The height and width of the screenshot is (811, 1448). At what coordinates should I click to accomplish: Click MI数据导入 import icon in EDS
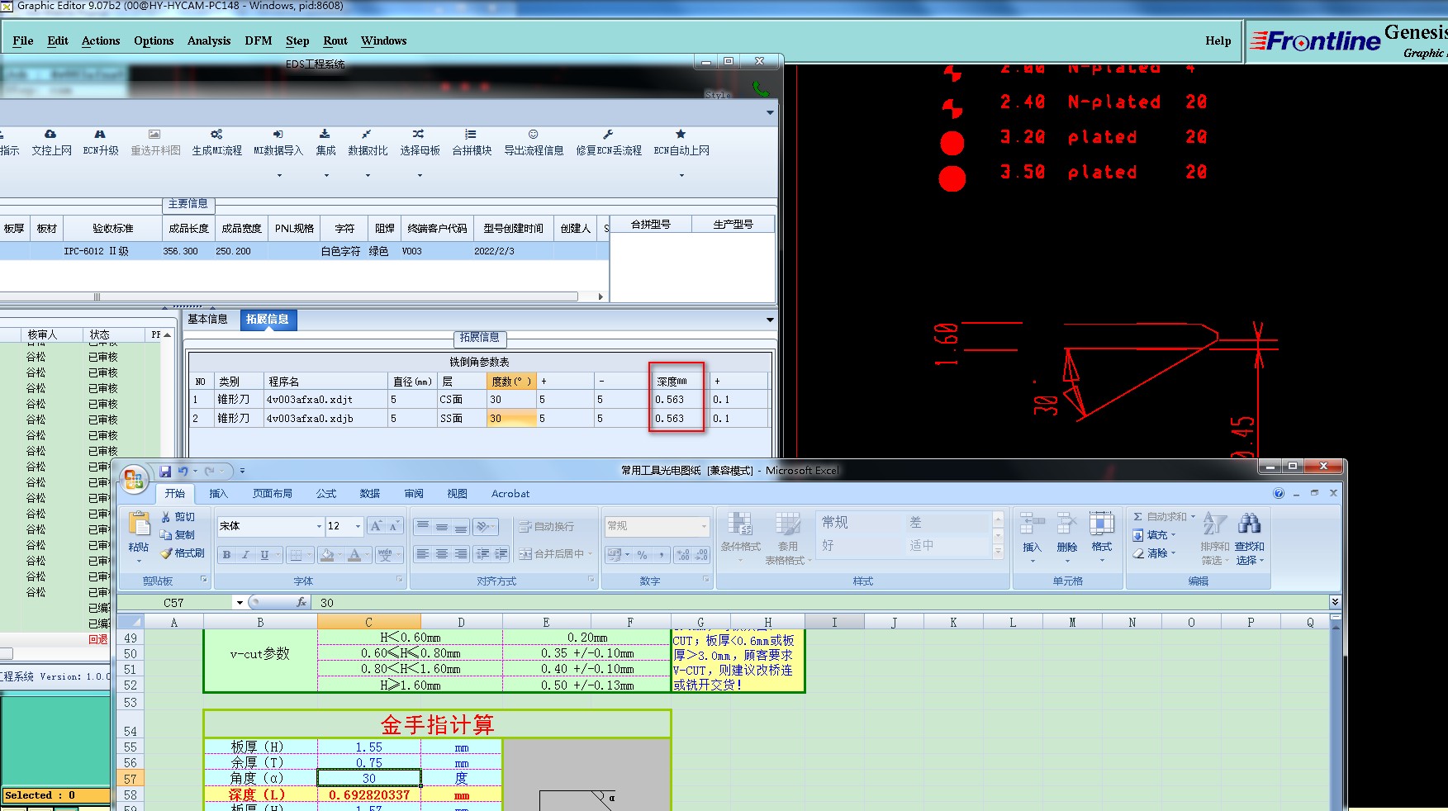278,134
